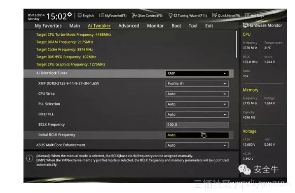Viewport: 295px width, 193px height.
Task: Click the 15:02 clock display
Action: pyautogui.click(x=56, y=16)
